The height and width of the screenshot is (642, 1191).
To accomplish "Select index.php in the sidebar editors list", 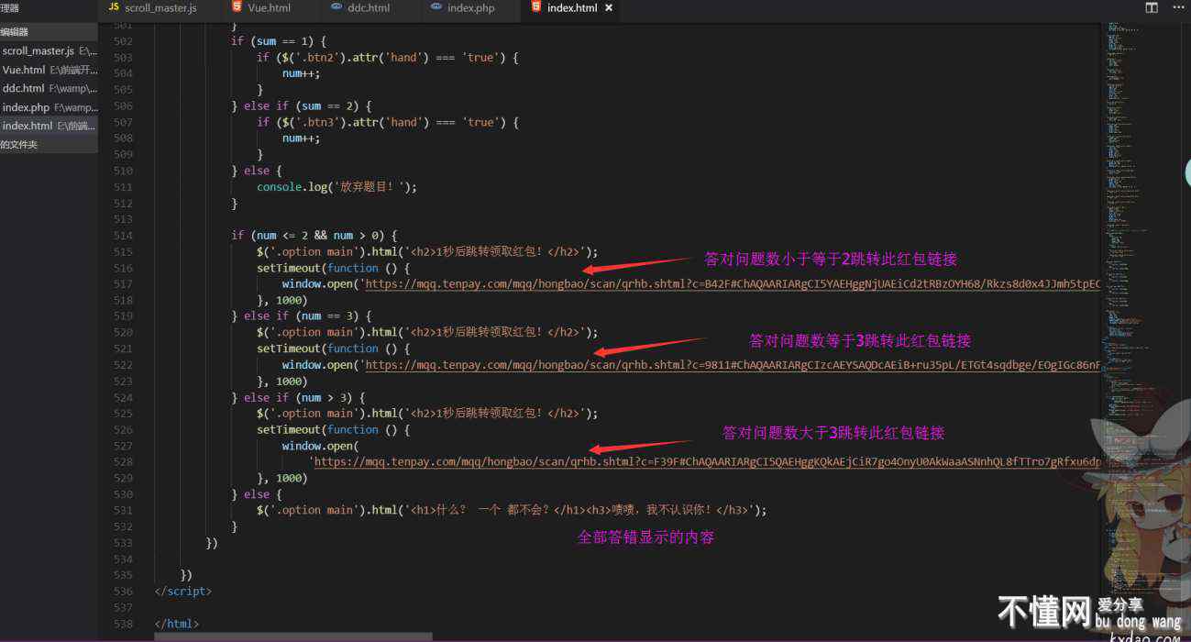I will pyautogui.click(x=49, y=107).
